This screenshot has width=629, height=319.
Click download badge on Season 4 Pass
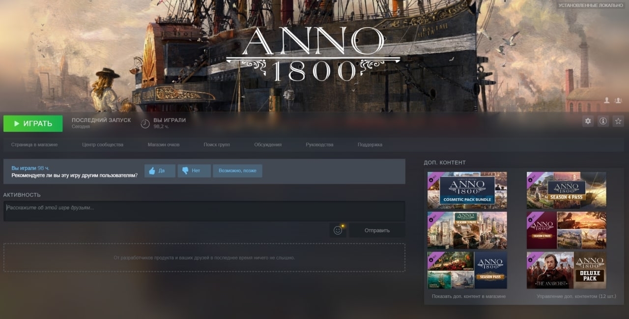point(531,179)
